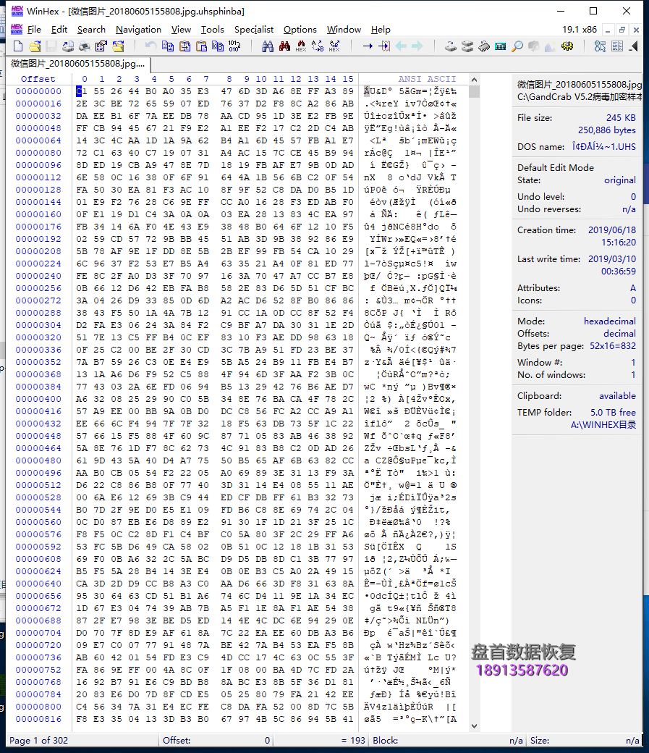The height and width of the screenshot is (753, 649).
Task: Click the Create Backup toolbar icon
Action: 68,46
